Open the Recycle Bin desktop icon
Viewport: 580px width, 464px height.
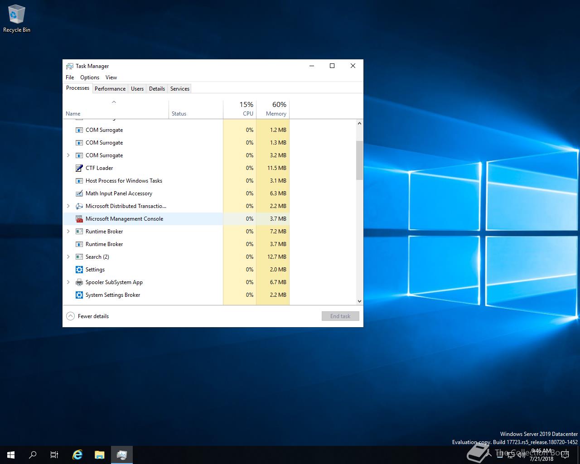click(17, 19)
